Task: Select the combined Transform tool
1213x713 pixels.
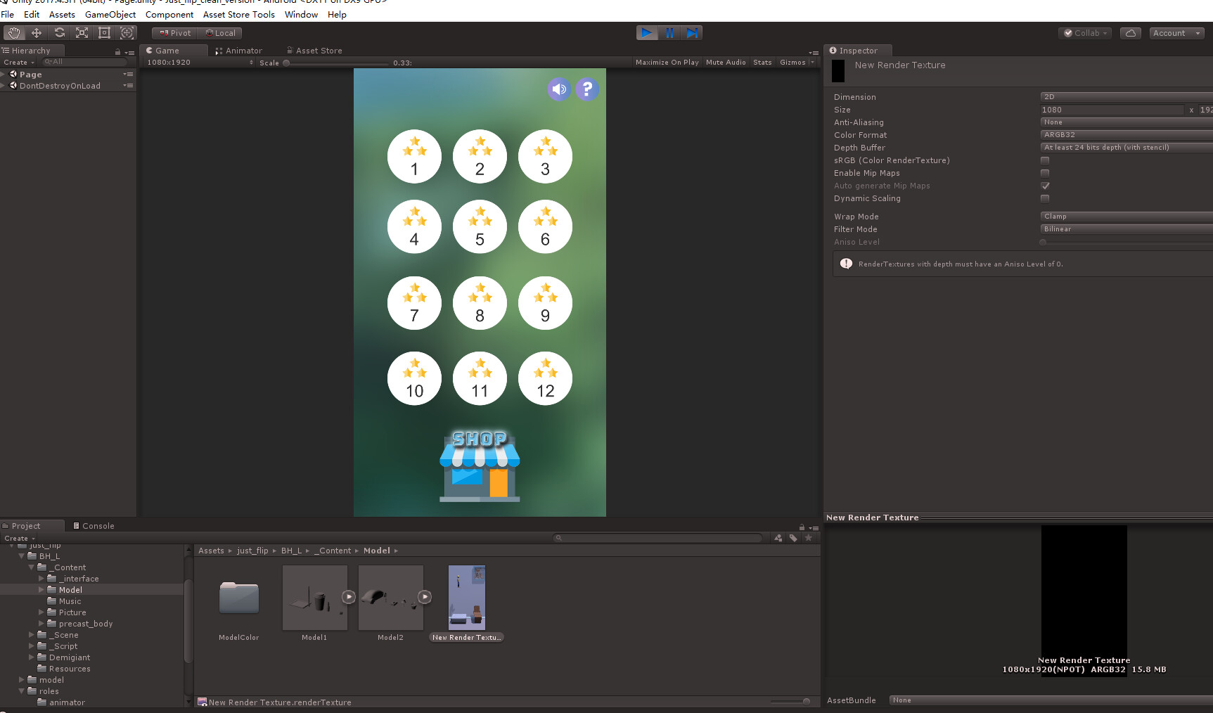Action: point(127,33)
